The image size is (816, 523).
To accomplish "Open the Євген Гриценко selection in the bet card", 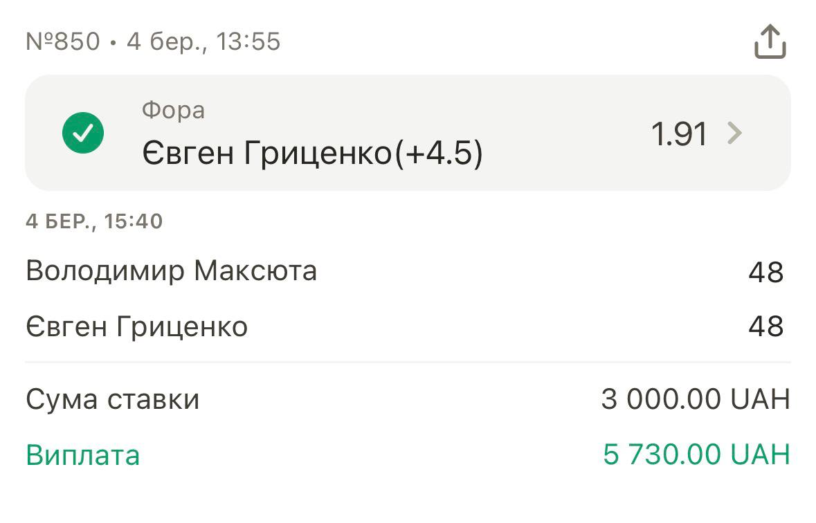I will (x=267, y=154).
